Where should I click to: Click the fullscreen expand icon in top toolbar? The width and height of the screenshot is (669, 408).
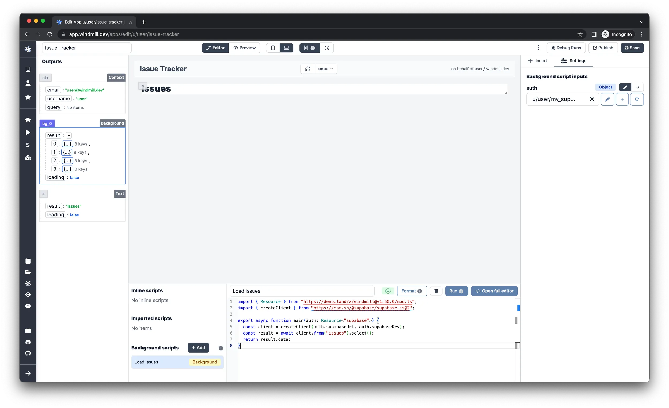[x=327, y=48]
